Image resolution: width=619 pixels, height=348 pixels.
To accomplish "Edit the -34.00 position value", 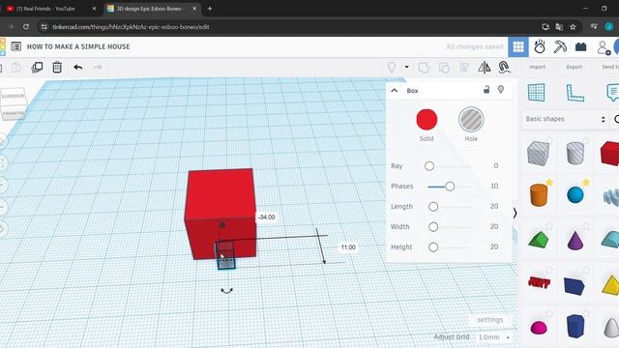I will pos(267,217).
